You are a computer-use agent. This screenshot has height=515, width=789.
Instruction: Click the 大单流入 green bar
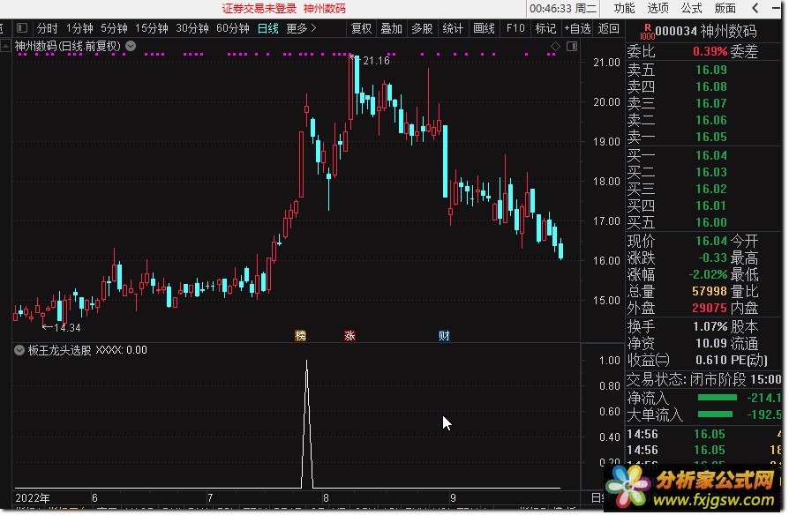[715, 414]
